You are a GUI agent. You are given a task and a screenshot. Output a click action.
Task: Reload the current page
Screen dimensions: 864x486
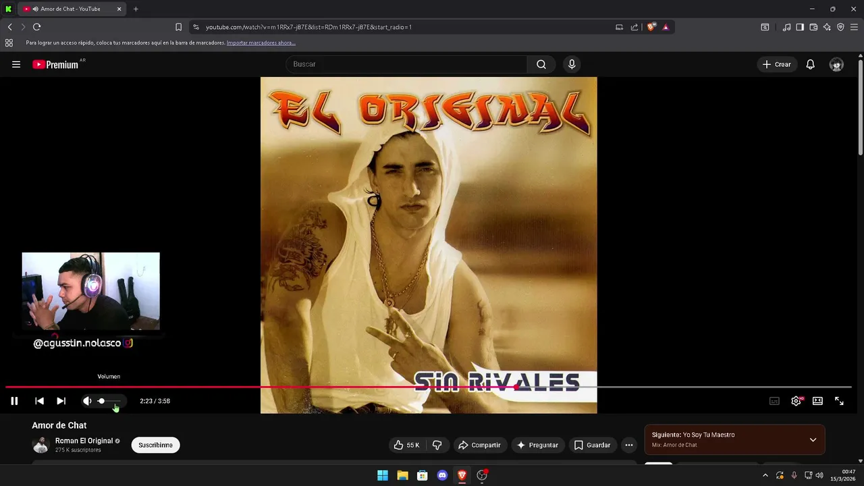pyautogui.click(x=36, y=27)
